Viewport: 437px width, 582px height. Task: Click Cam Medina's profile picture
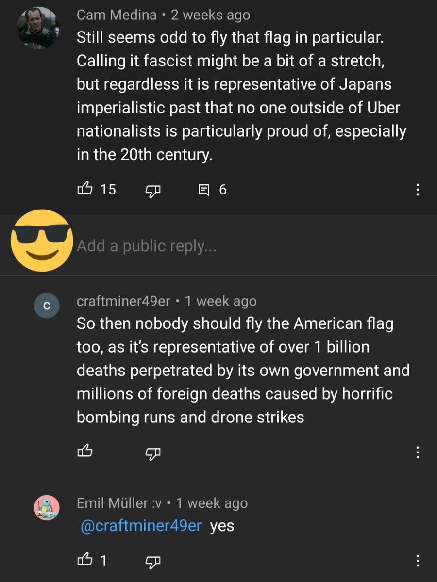(x=39, y=28)
